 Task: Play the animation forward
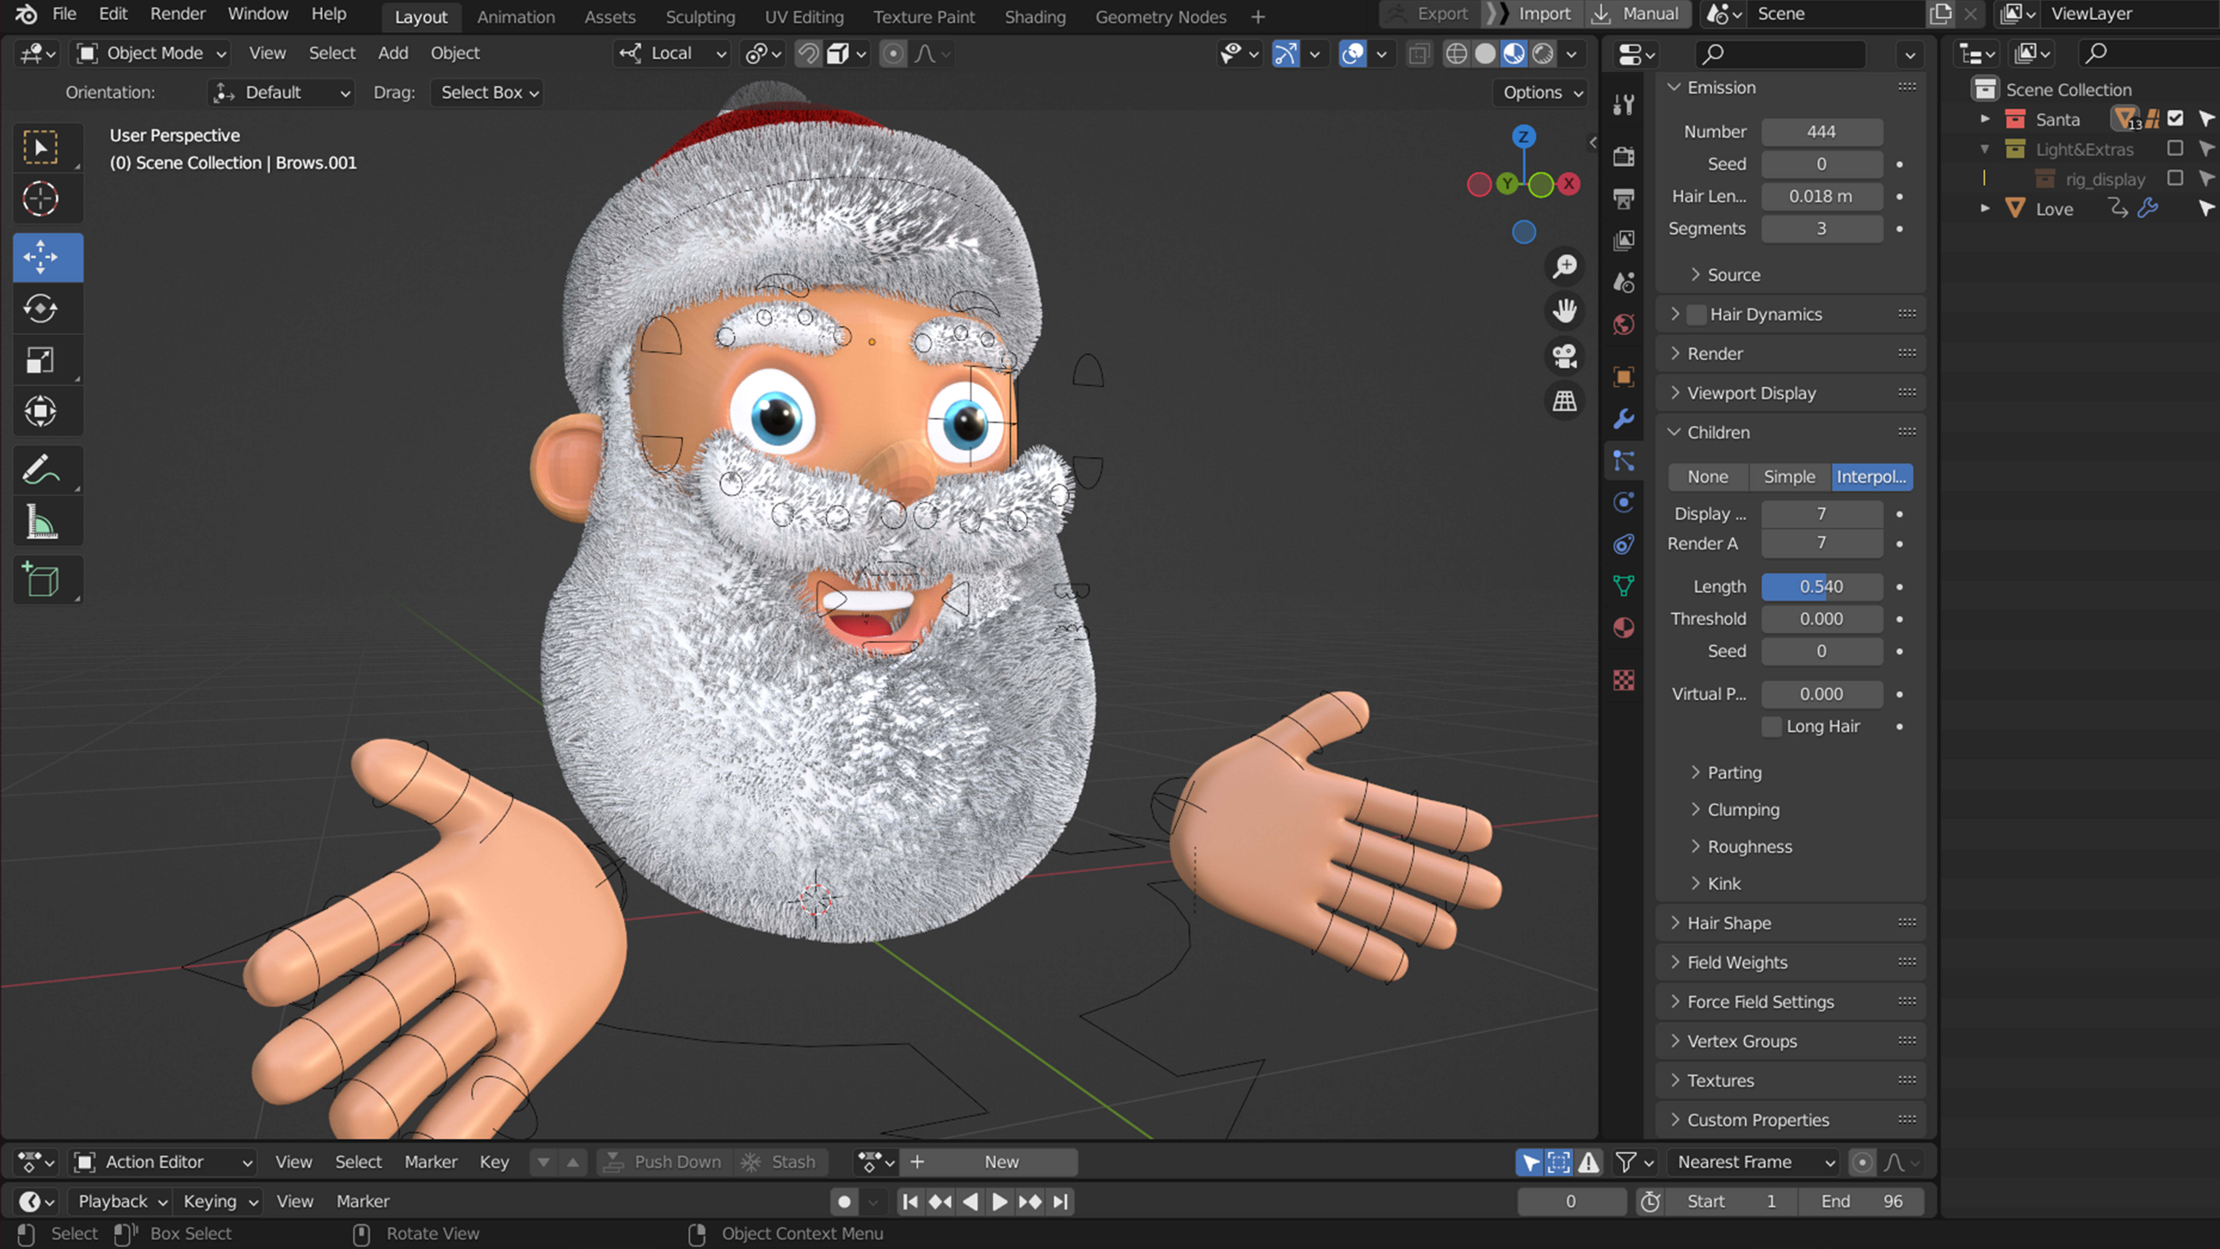click(1000, 1202)
